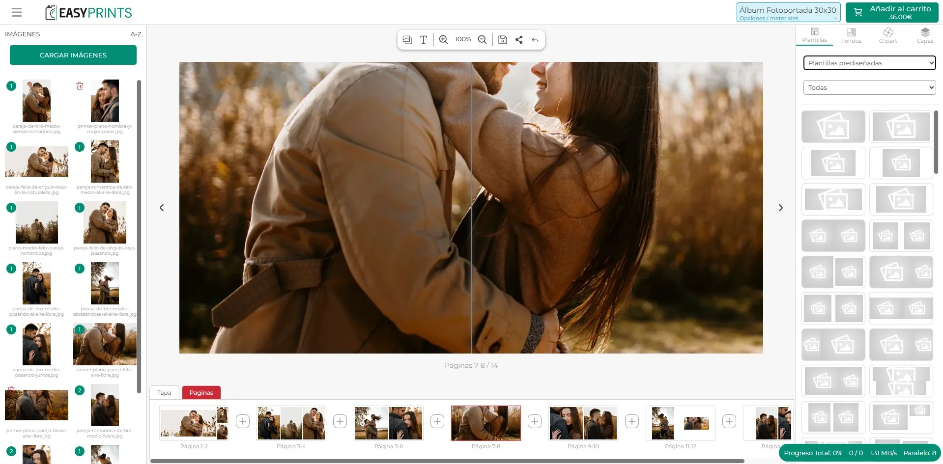943x464 pixels.
Task: Open Álbum Fotoportada 30x30 options dropdown
Action: [788, 13]
